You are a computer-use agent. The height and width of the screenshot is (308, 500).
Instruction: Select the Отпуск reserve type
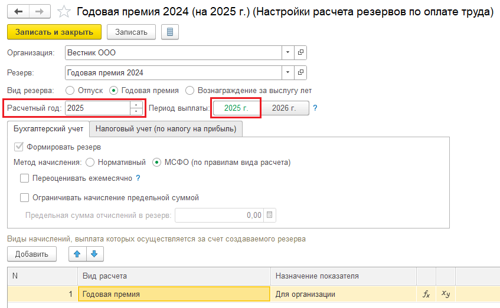(70, 91)
